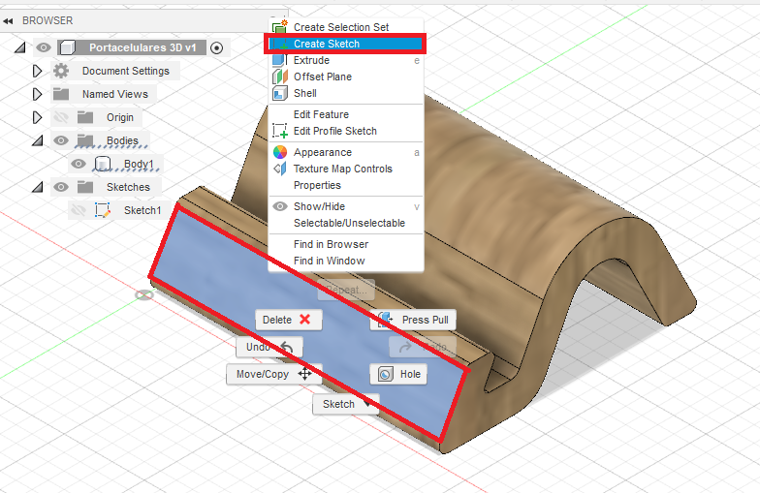The image size is (760, 493).
Task: Select Body1 in browser tree
Action: (x=138, y=164)
